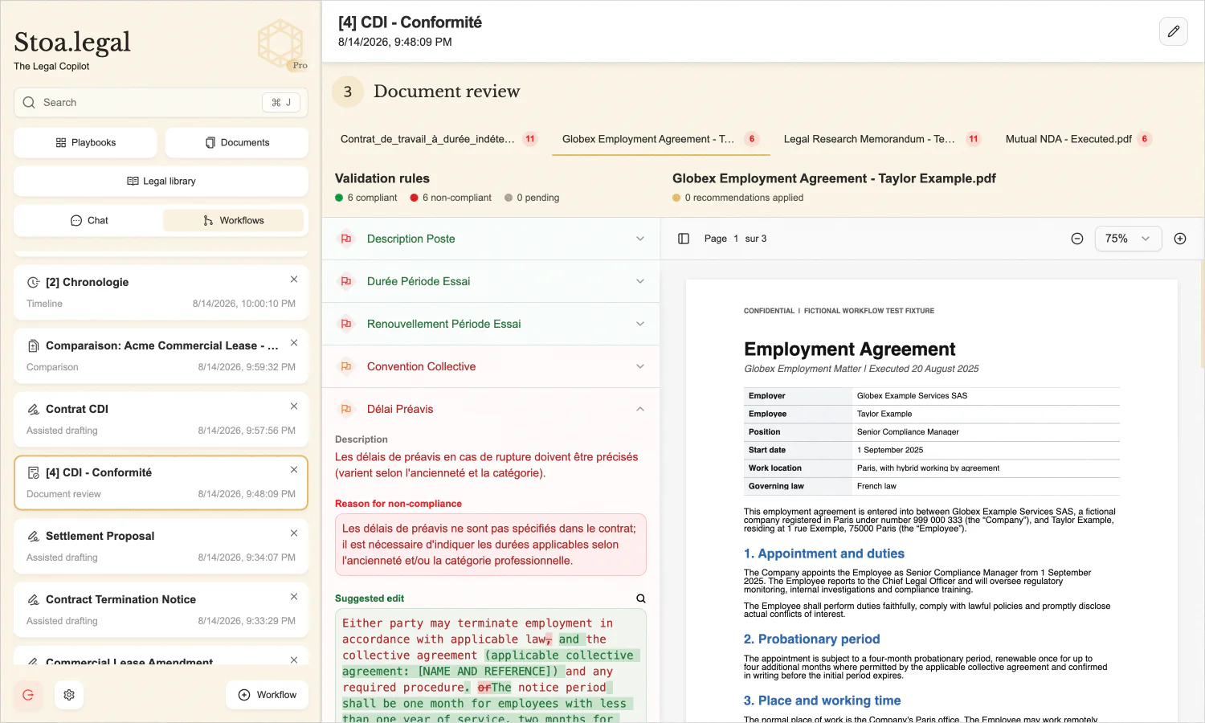Switch to the Chat tab
Viewport: 1205px width, 723px height.
(x=89, y=220)
